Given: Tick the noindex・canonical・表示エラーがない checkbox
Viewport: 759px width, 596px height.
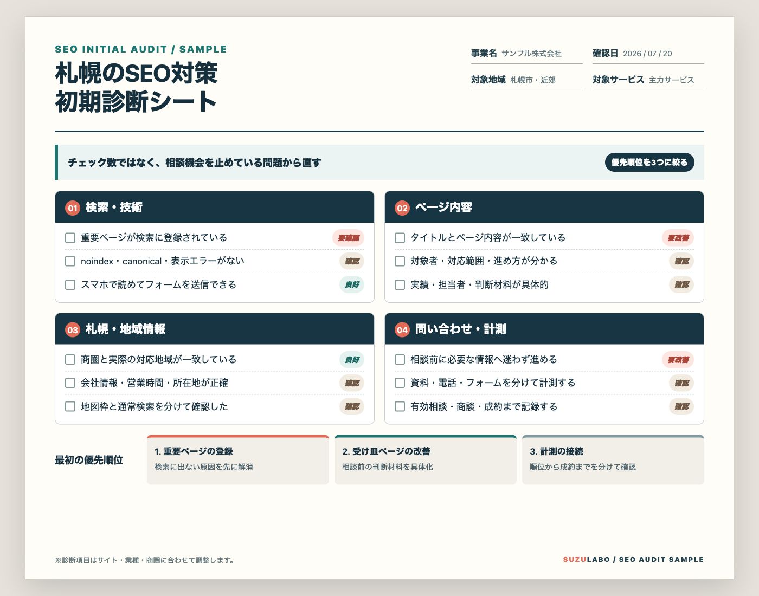Looking at the screenshot, I should pos(70,261).
